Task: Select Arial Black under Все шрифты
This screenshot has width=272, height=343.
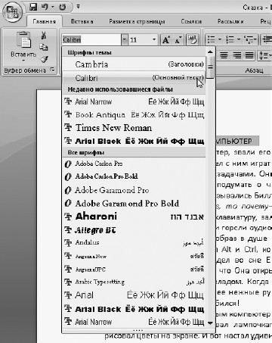Action: 134,309
